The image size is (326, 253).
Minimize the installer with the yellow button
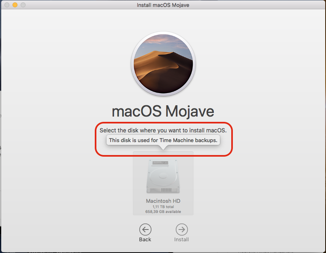[x=15, y=5]
